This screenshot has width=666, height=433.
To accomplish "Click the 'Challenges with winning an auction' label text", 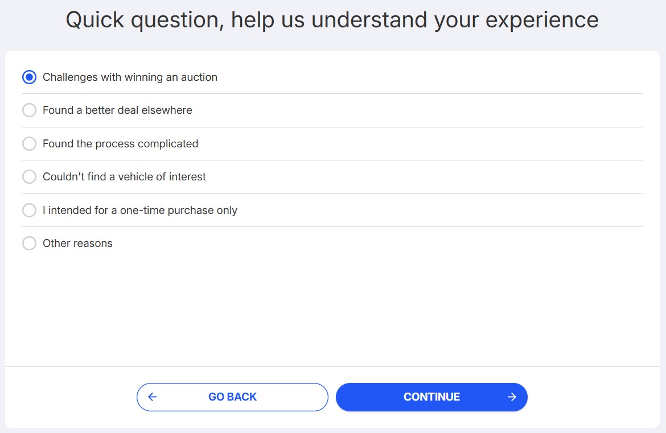I will pos(130,77).
